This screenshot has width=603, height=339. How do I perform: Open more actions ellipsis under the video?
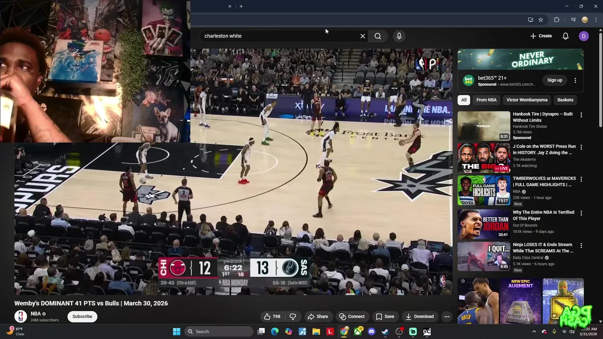tap(447, 316)
